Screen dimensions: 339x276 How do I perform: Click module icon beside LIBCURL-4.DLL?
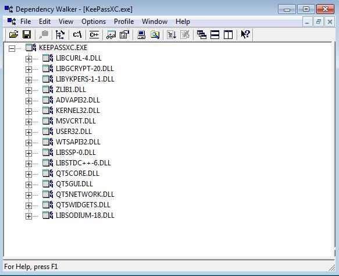click(48, 58)
